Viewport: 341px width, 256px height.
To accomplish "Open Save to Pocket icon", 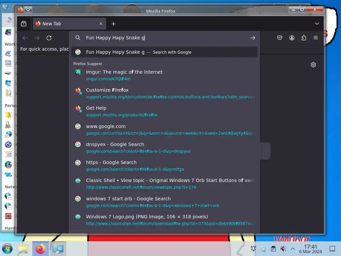I will 280,38.
